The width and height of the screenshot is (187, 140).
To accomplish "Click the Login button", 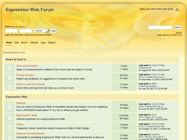I will point(53,31).
